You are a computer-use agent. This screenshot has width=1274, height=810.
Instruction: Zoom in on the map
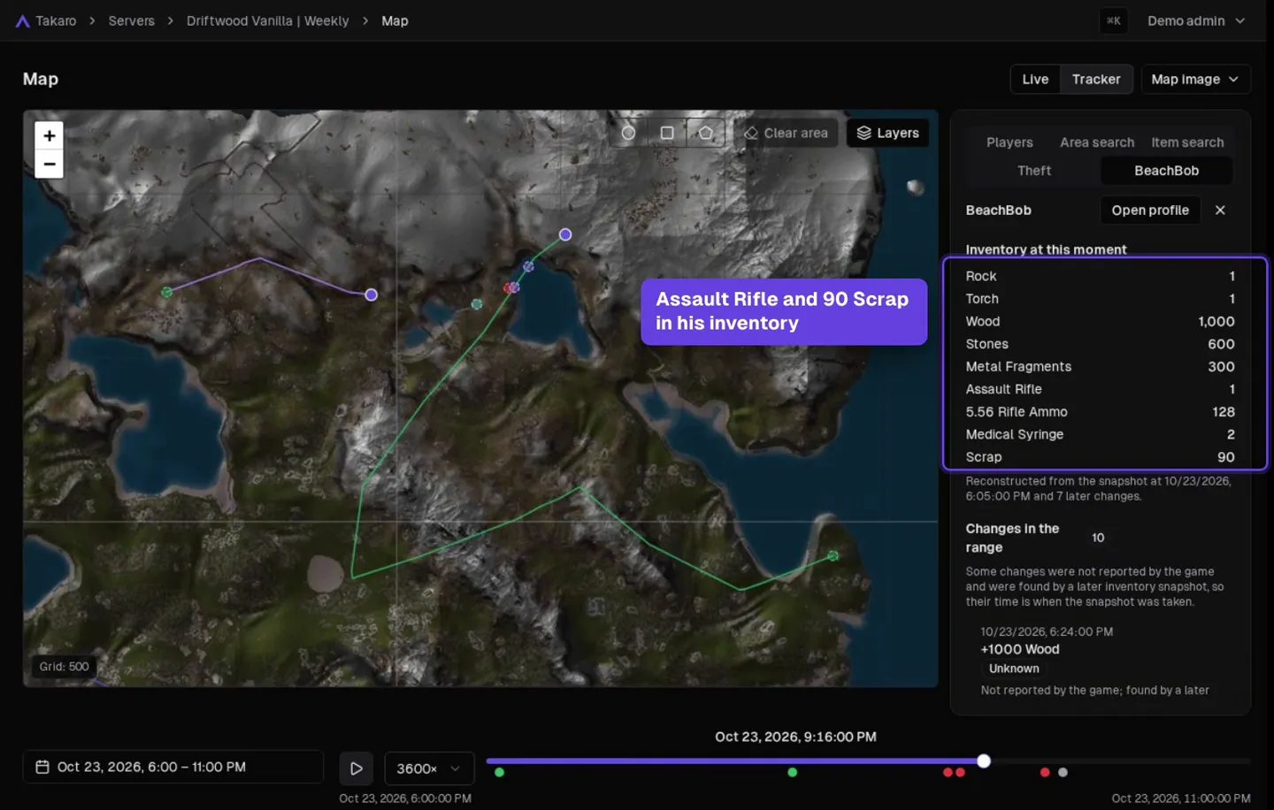(50, 135)
